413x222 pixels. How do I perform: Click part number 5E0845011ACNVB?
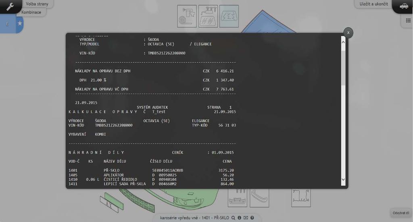(x=167, y=170)
